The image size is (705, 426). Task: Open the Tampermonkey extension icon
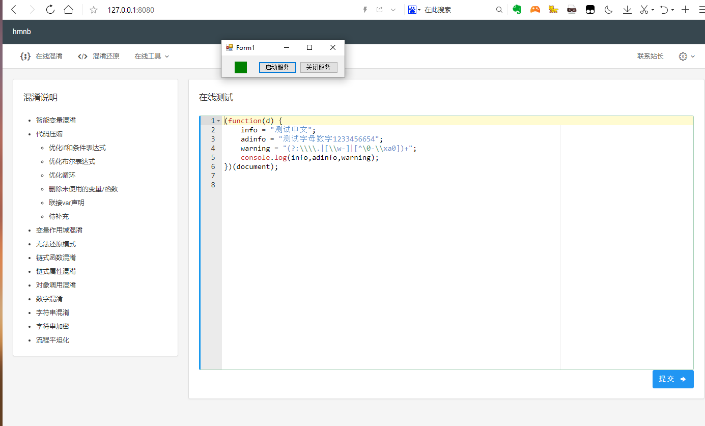(590, 10)
